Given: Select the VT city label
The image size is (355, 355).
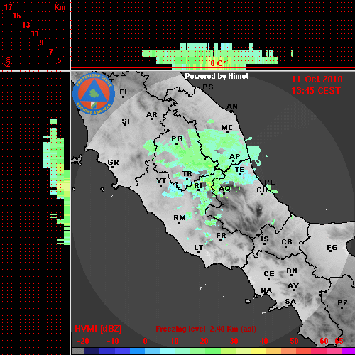Looking at the screenshot, I should [x=161, y=181].
